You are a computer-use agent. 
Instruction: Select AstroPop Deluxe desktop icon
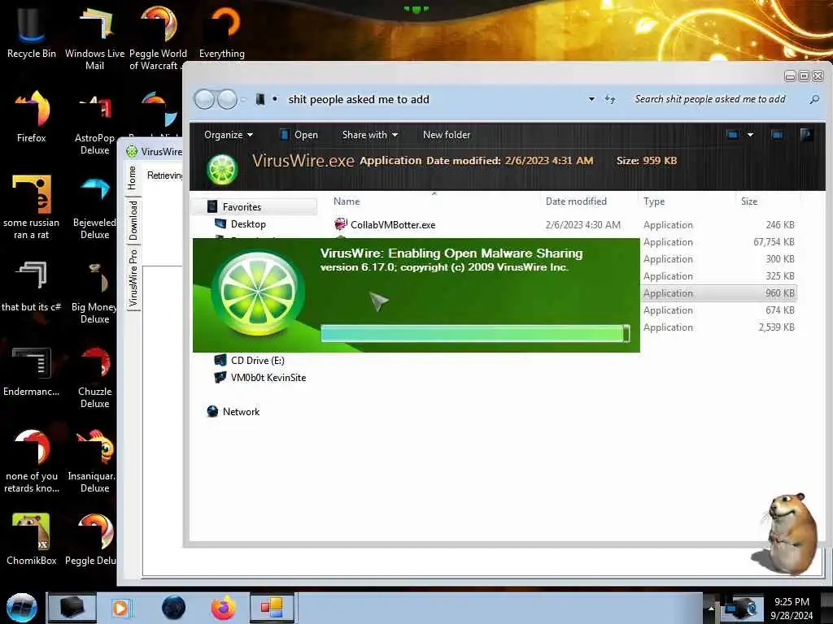[x=94, y=123]
